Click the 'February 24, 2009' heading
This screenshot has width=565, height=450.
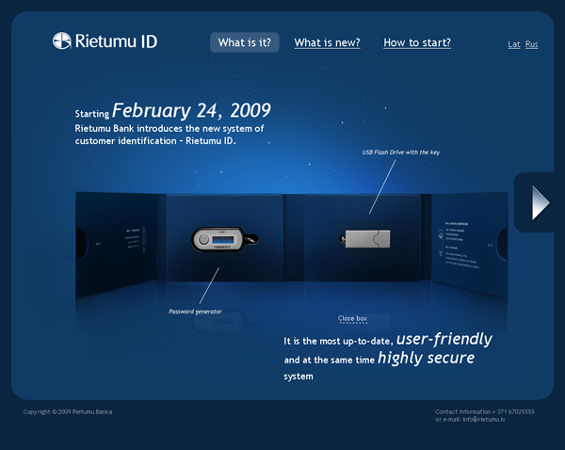191,110
